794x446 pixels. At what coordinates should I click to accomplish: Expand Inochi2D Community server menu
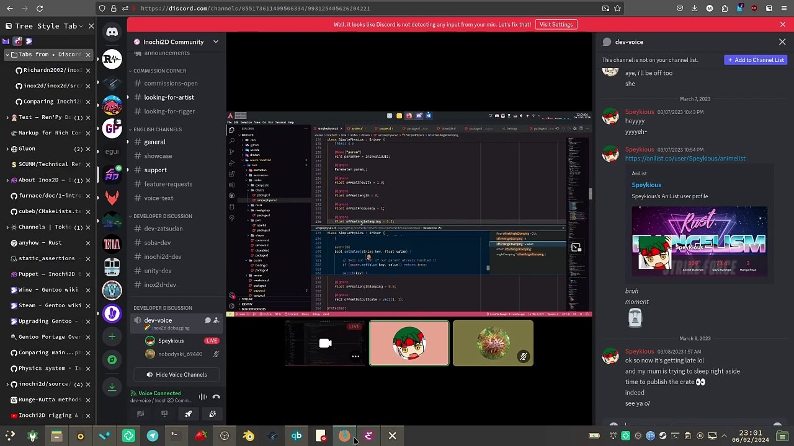tap(215, 42)
